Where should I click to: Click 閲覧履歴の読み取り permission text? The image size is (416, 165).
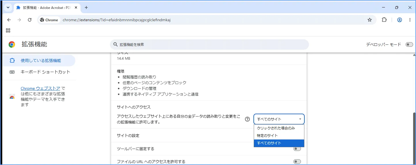(139, 77)
